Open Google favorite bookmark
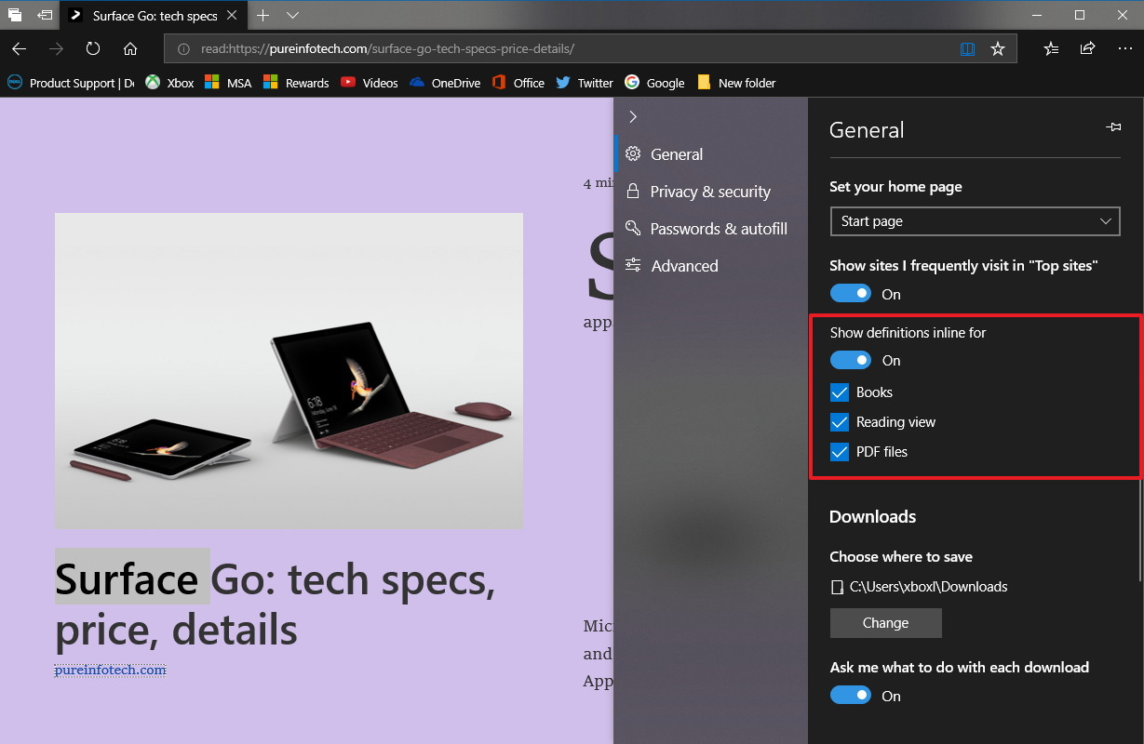Image resolution: width=1144 pixels, height=744 pixels. click(x=654, y=83)
